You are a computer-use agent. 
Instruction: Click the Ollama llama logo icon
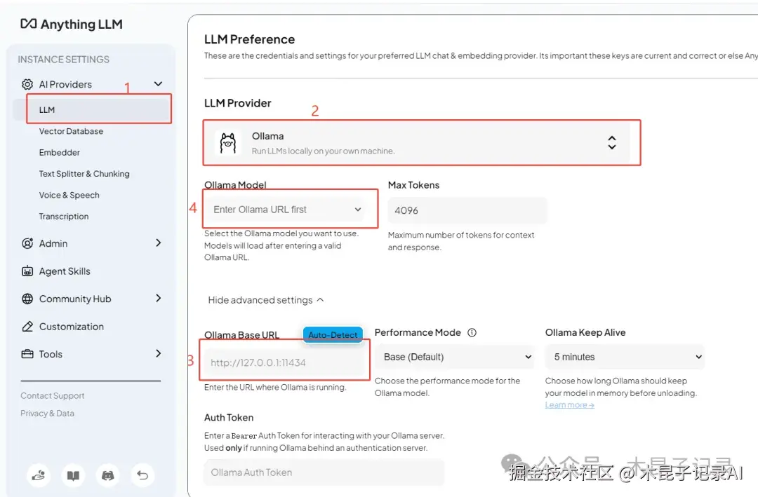(227, 143)
